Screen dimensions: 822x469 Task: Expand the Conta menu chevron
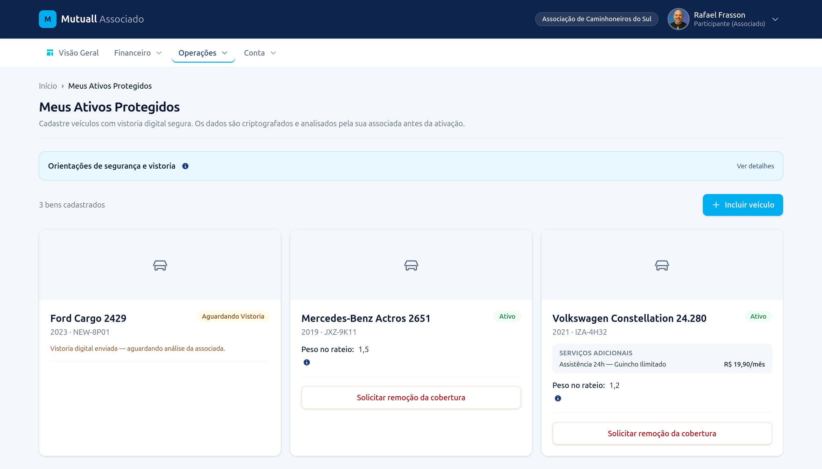point(273,53)
